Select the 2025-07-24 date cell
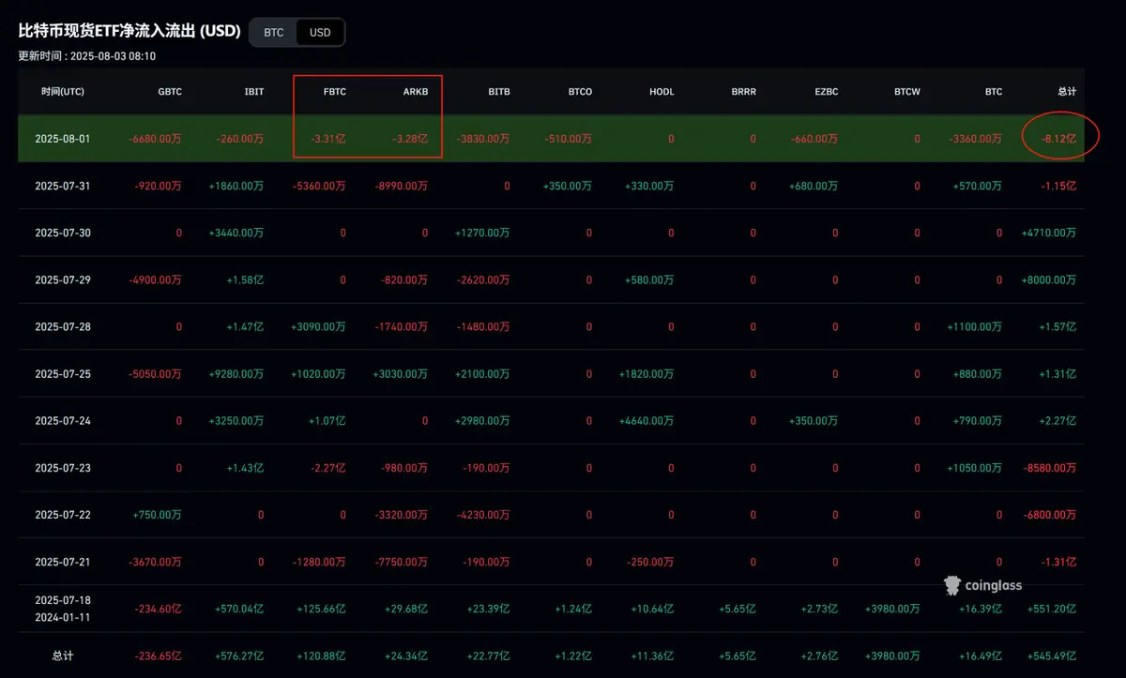Image resolution: width=1126 pixels, height=678 pixels. click(x=62, y=420)
